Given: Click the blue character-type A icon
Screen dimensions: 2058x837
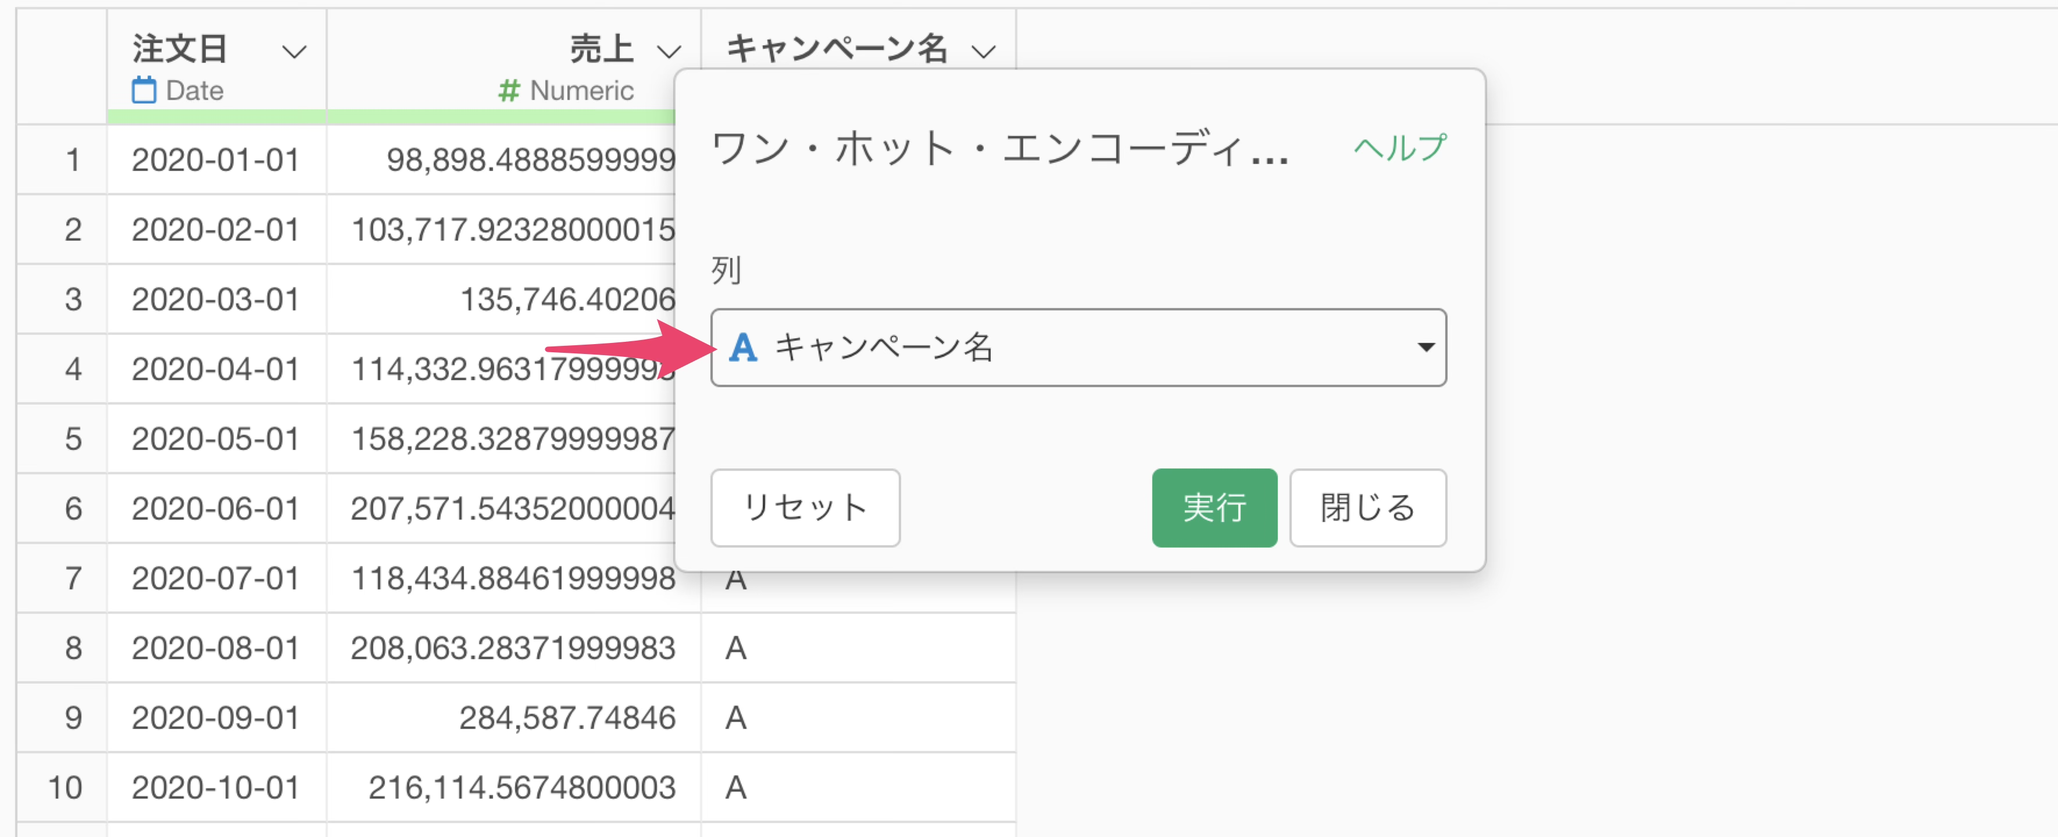Looking at the screenshot, I should tap(743, 348).
